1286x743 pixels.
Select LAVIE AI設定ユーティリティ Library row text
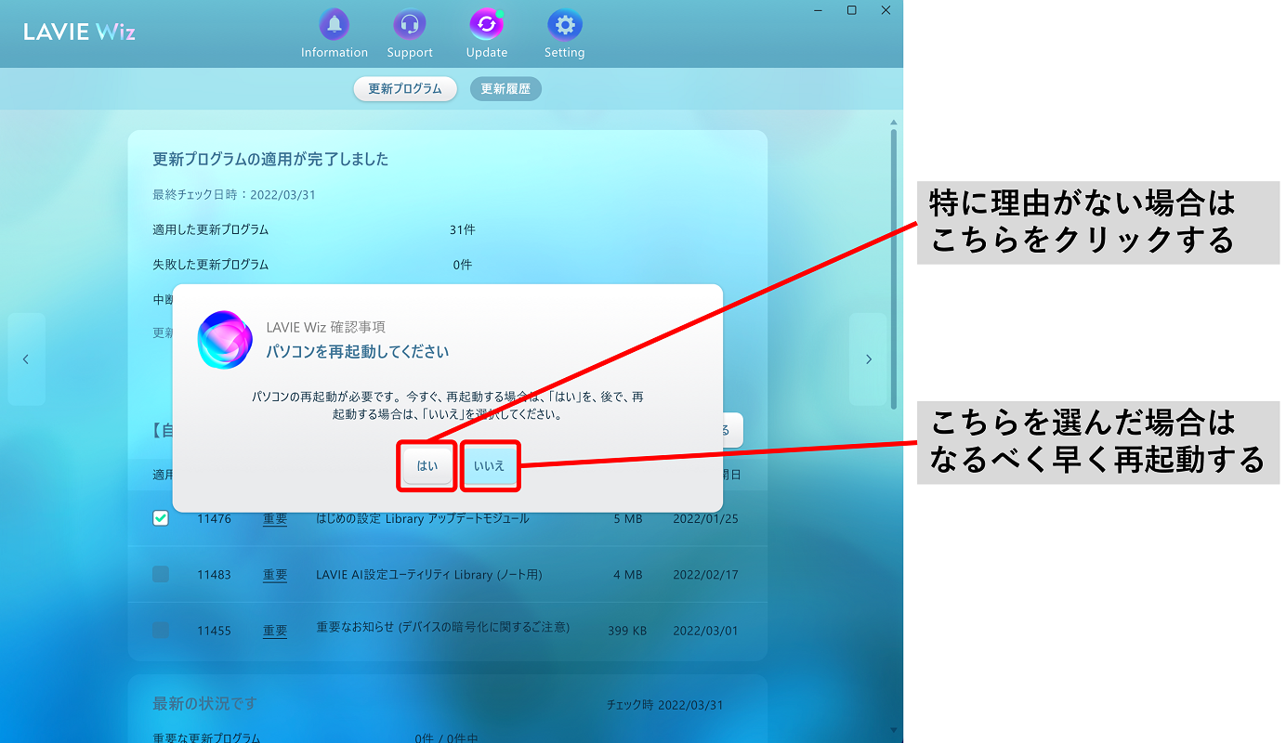[429, 574]
